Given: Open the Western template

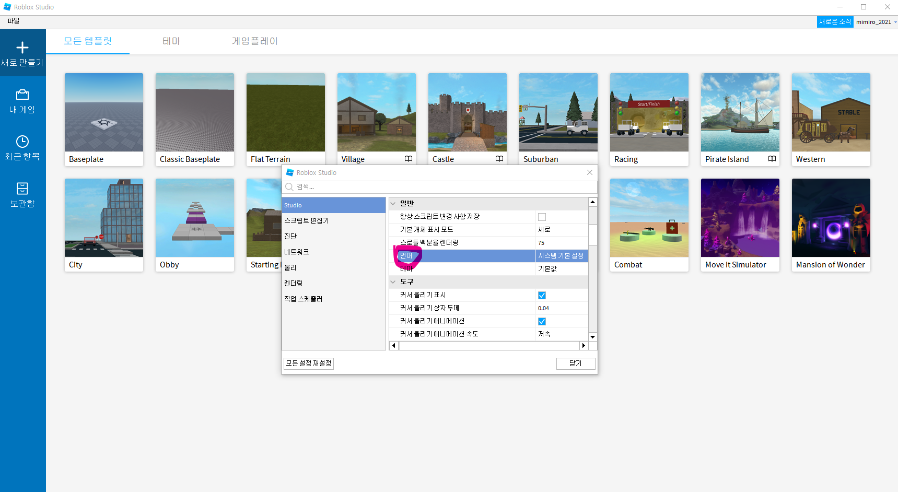Looking at the screenshot, I should coord(831,120).
